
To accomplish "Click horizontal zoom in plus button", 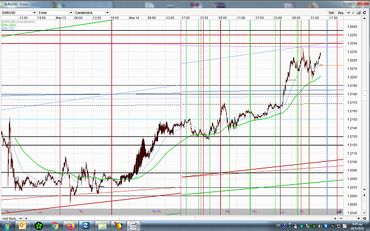I will pos(359,218).
